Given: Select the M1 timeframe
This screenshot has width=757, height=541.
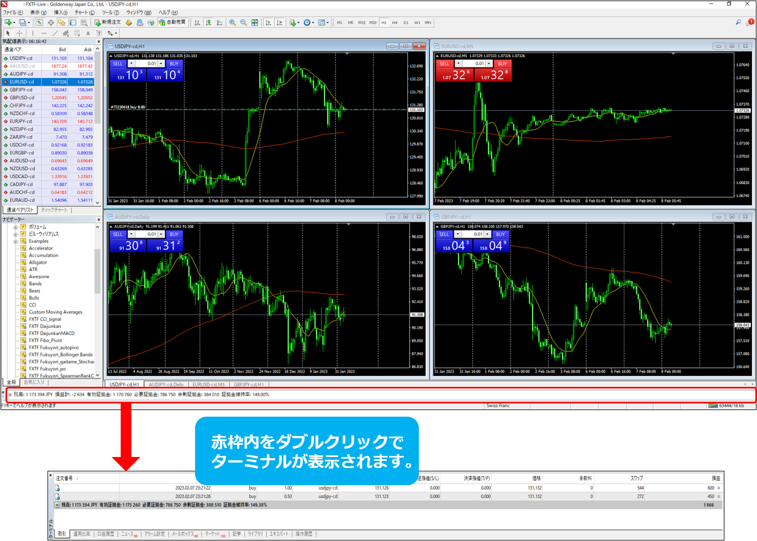Looking at the screenshot, I should (x=339, y=23).
